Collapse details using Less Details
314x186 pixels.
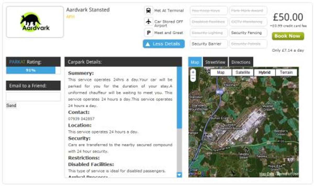pyautogui.click(x=164, y=44)
